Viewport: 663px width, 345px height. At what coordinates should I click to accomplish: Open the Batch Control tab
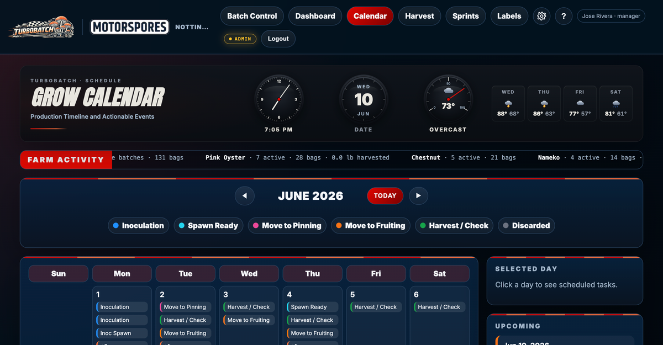pos(252,16)
